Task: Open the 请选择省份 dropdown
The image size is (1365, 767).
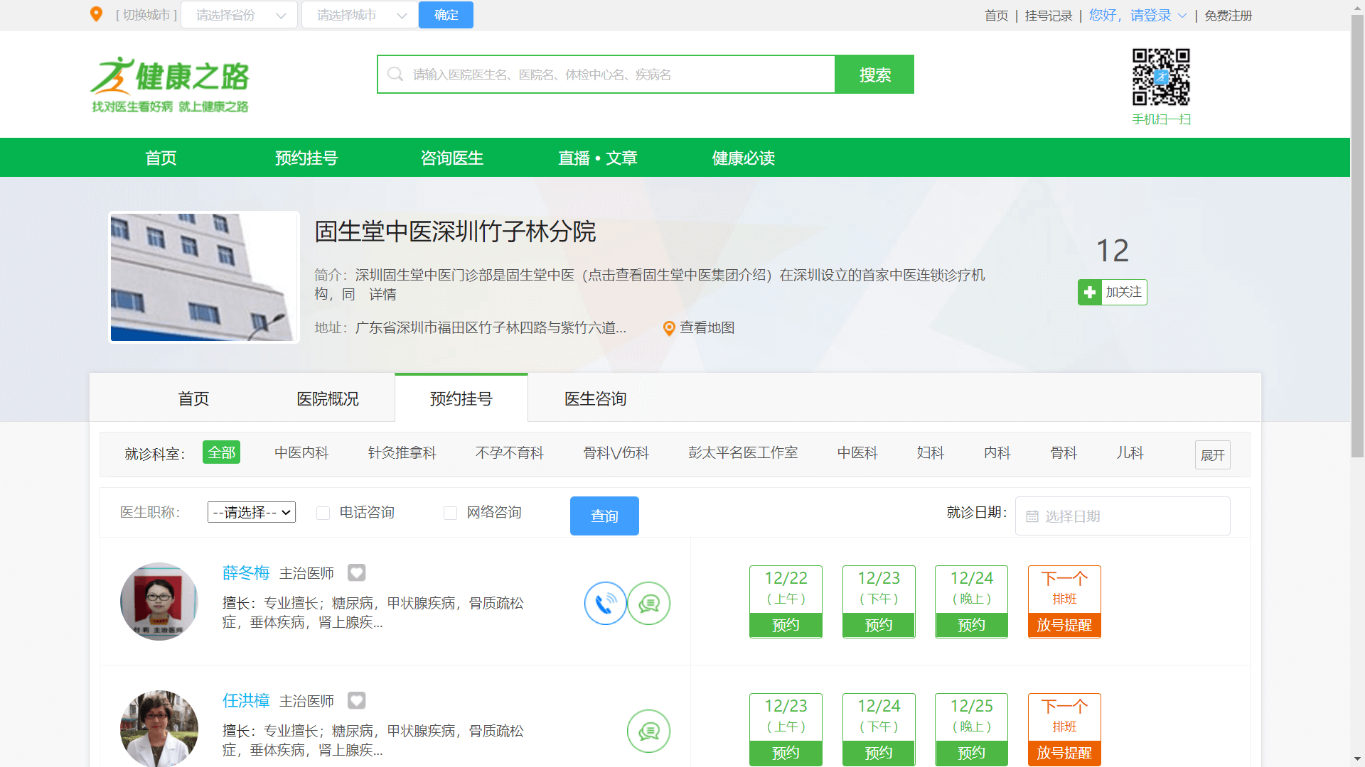Action: [x=239, y=15]
